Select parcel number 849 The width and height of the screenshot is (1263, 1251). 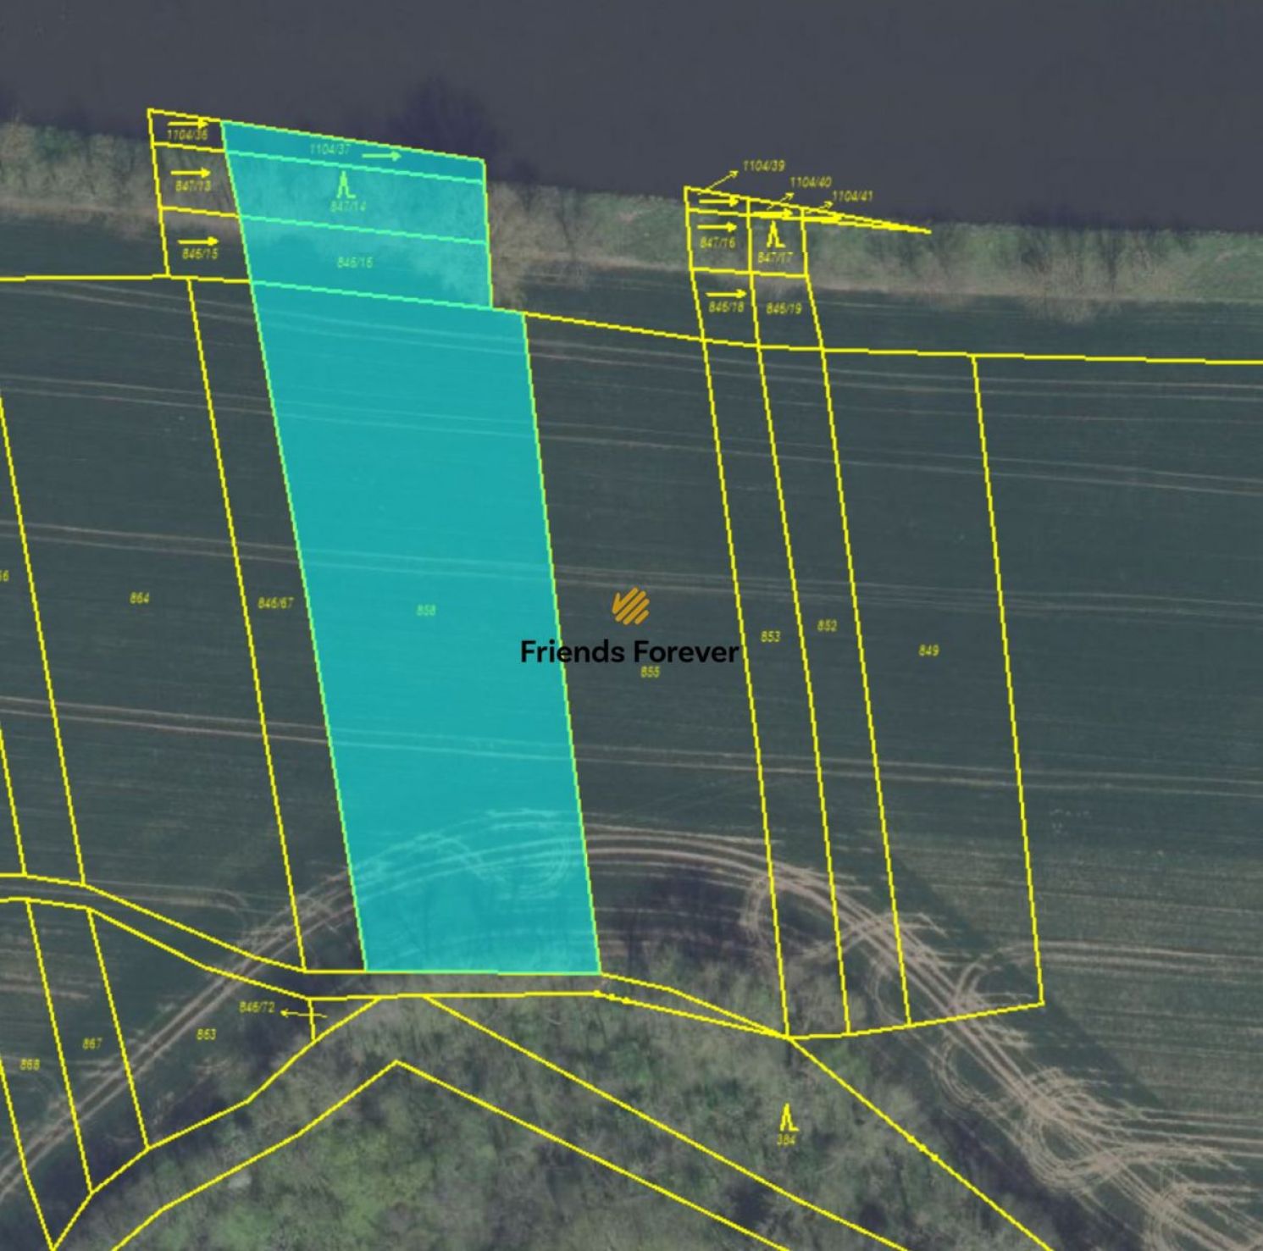(x=928, y=650)
